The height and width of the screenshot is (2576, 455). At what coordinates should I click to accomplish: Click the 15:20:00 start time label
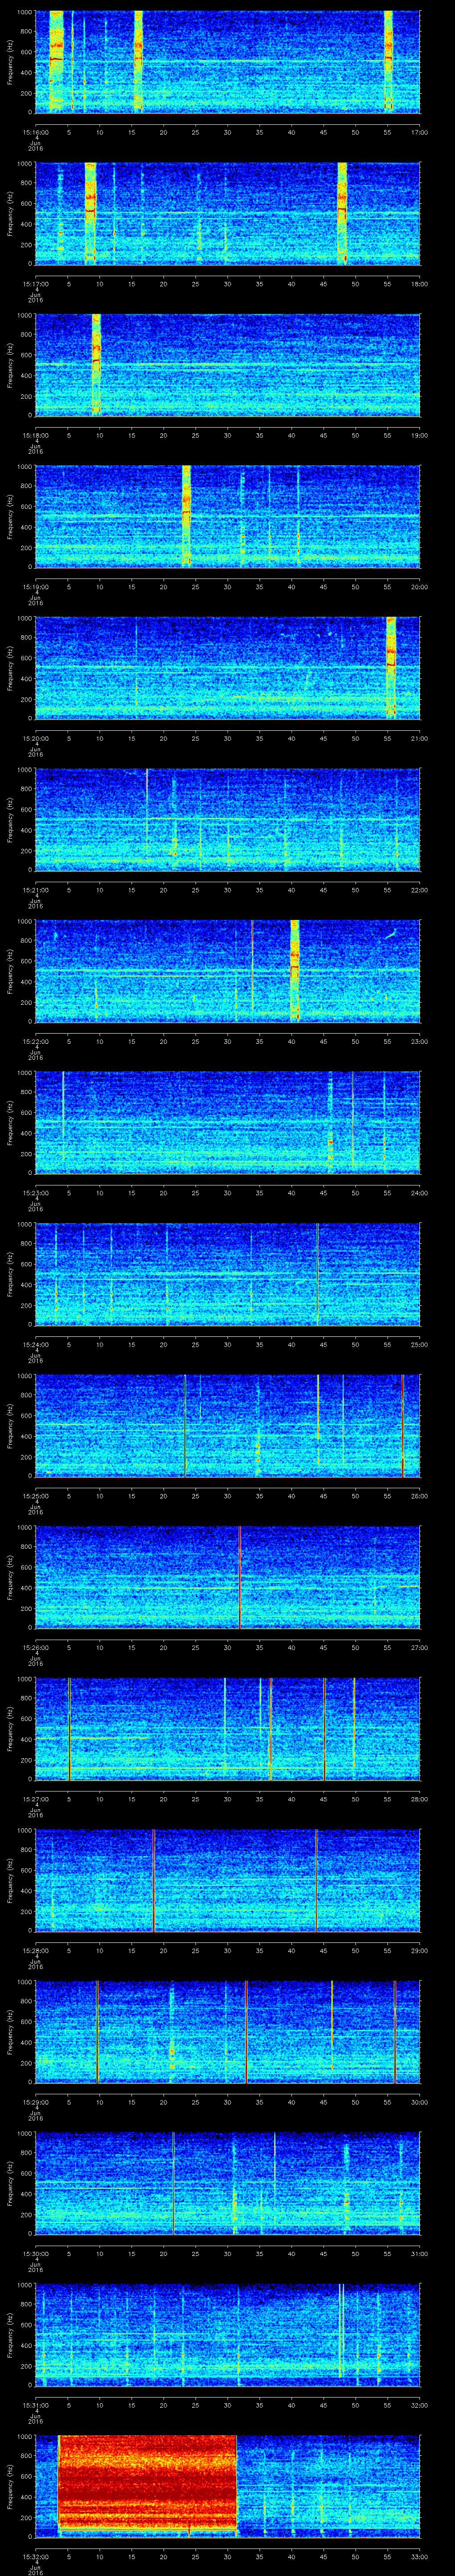[x=35, y=738]
